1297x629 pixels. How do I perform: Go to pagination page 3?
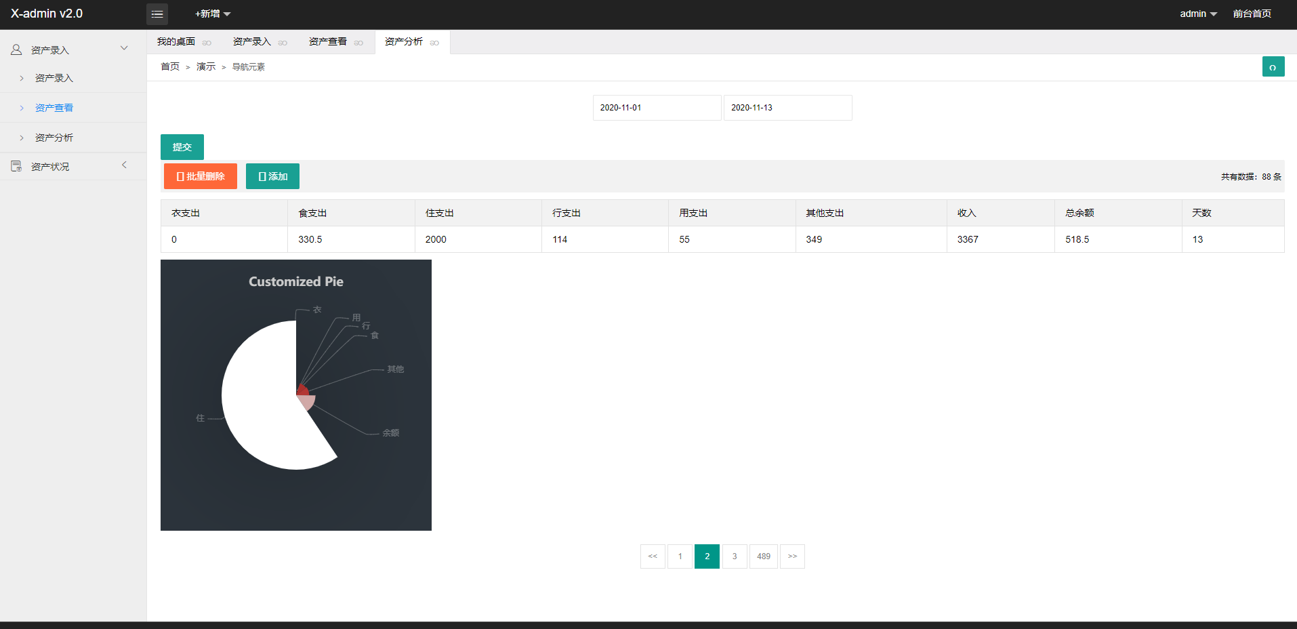click(735, 556)
